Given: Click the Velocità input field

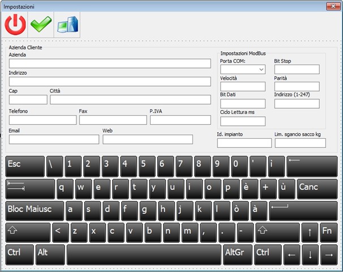Looking at the screenshot, I should point(242,87).
